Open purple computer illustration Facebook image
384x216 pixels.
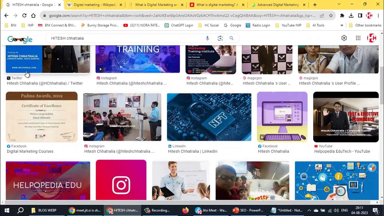(x=282, y=117)
